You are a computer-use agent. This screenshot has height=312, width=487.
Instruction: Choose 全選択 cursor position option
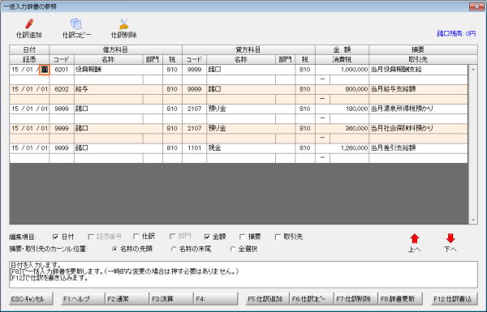pos(233,249)
